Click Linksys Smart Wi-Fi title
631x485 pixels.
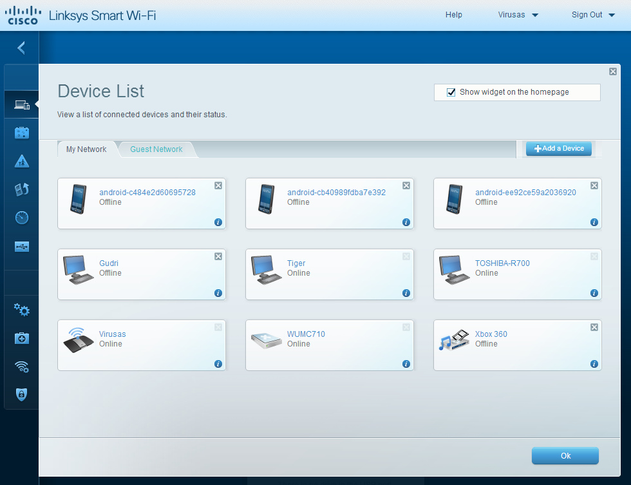coord(102,15)
